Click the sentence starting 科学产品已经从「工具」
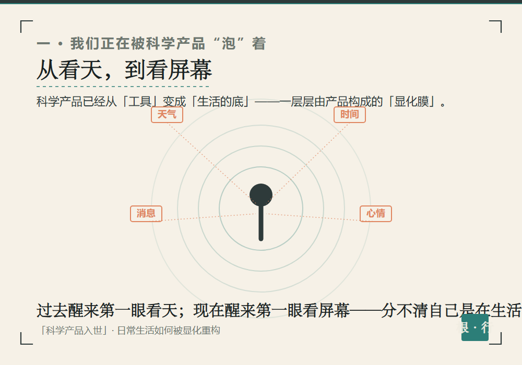522x365 pixels. 241,102
